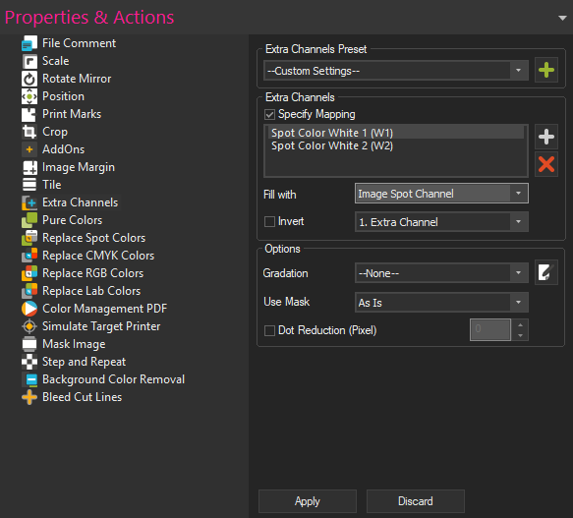Screen dimensions: 573x518
Task: Uncheck the Specify Mapping checkbox
Action: click(x=269, y=114)
